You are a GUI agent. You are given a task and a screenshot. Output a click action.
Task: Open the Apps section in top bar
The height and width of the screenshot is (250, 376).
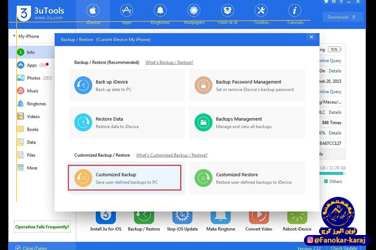127,11
